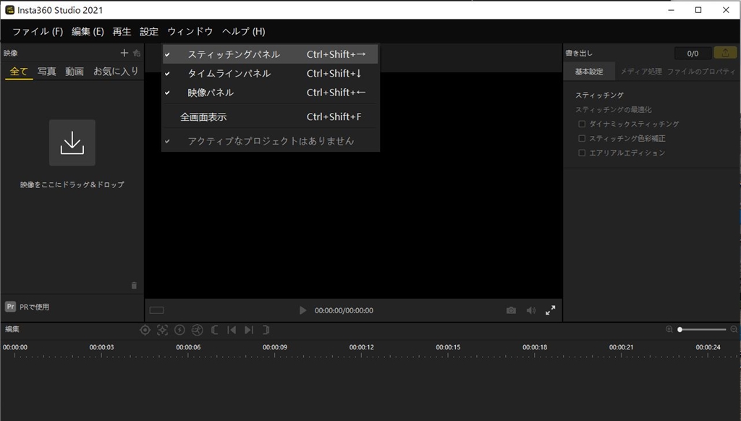The width and height of the screenshot is (741, 421).
Task: Select the 全て media tab
Action: coord(19,72)
